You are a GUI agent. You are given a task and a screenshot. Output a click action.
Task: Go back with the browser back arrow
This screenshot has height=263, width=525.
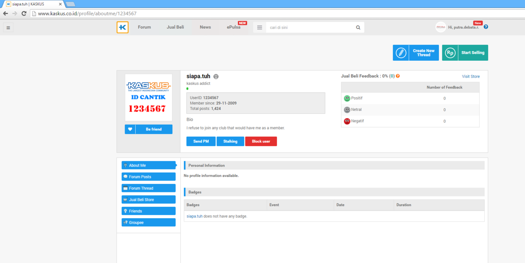click(x=5, y=14)
